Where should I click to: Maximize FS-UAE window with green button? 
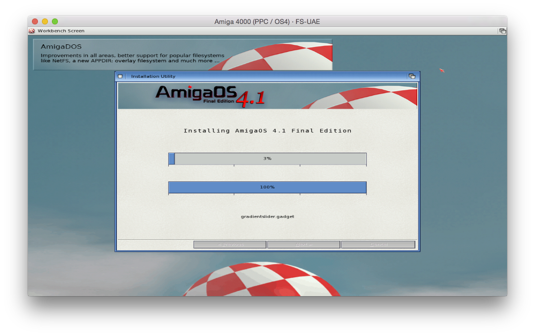click(x=54, y=21)
